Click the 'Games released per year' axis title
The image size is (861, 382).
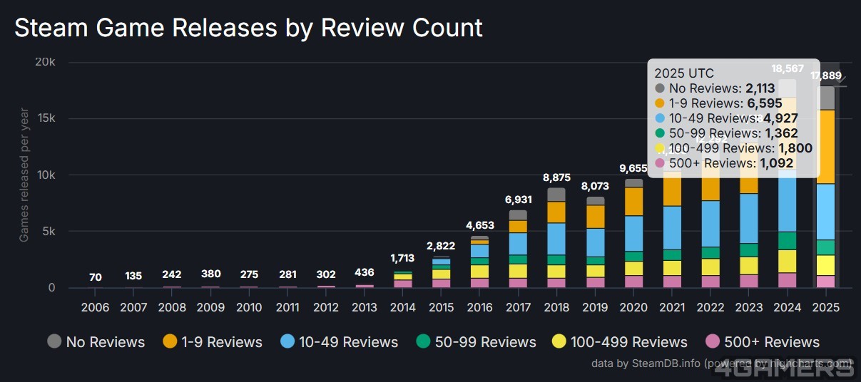tap(24, 175)
